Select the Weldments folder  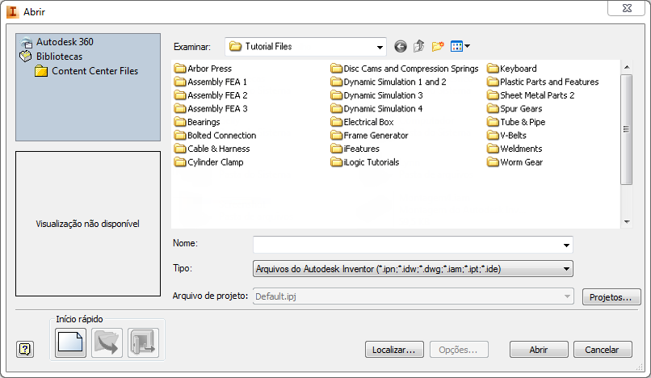tap(514, 149)
